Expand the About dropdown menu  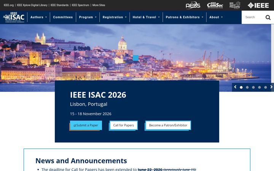tap(216, 17)
